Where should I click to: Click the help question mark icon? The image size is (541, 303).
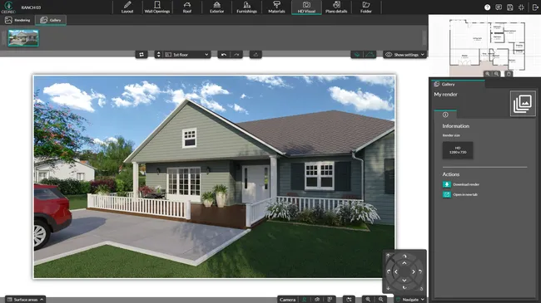(x=487, y=7)
